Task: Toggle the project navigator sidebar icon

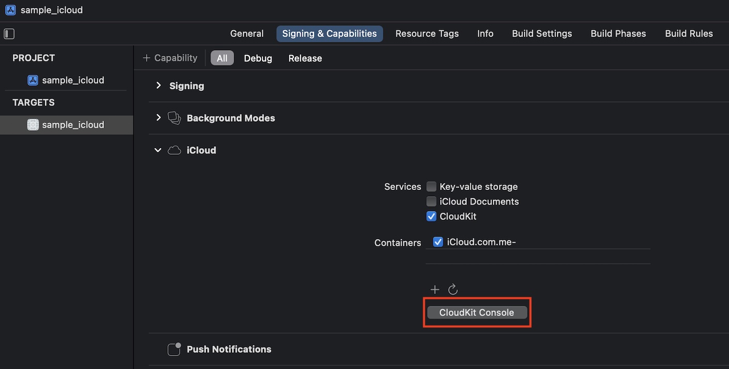Action: click(9, 34)
